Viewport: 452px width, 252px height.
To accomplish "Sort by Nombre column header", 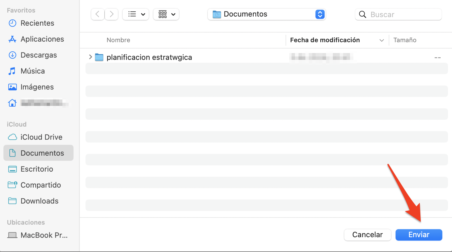I will 118,40.
